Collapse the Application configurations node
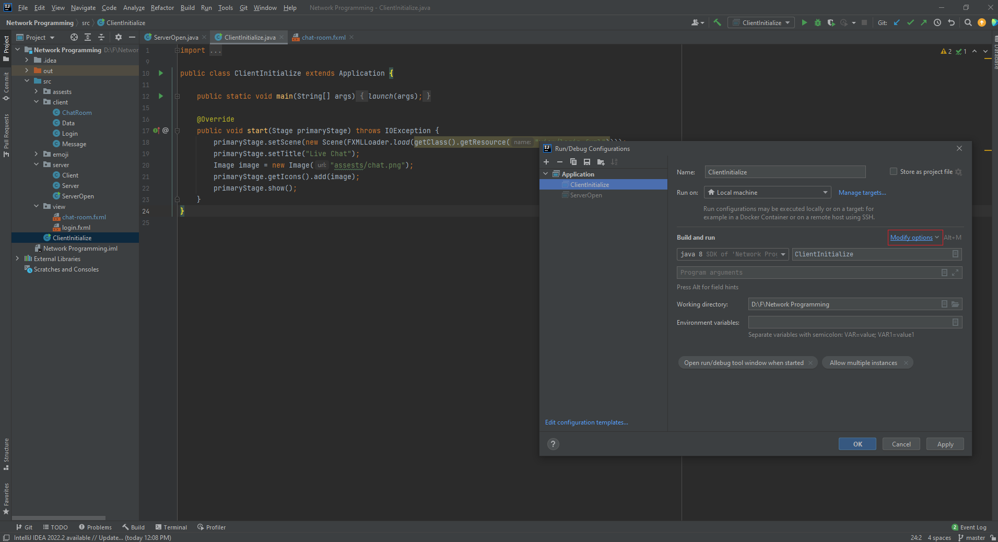The image size is (998, 542). click(546, 174)
